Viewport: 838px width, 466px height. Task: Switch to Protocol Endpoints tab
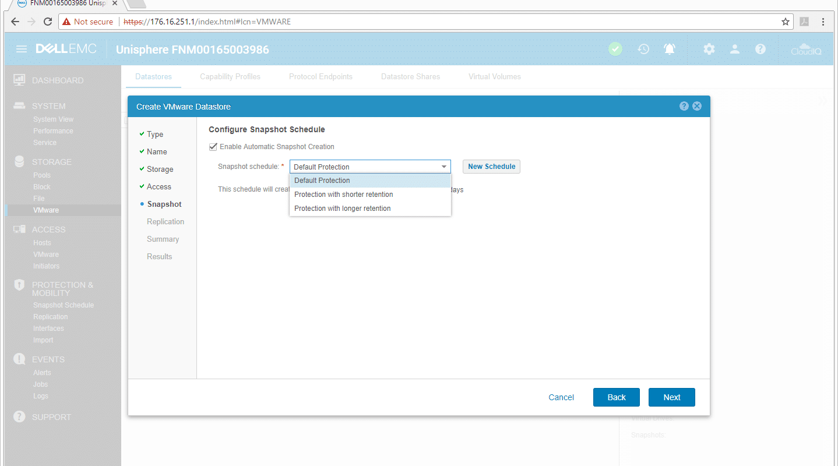[321, 76]
